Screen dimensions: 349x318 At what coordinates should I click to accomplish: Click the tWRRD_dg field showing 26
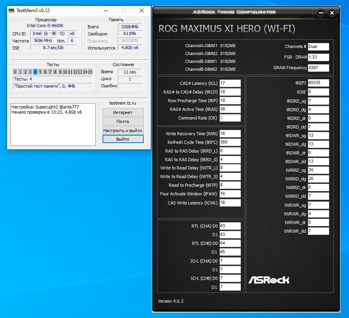(x=318, y=179)
